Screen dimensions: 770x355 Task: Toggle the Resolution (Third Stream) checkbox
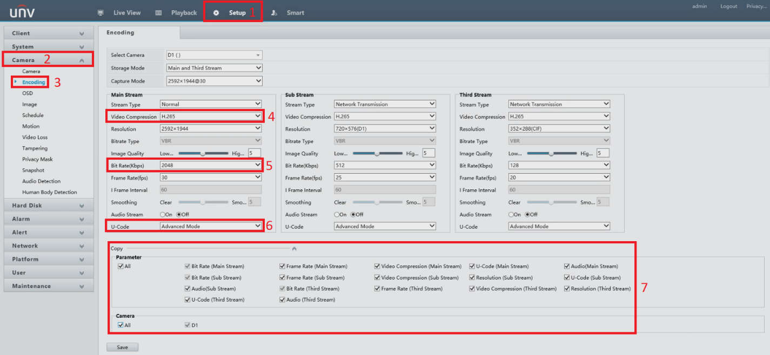pyautogui.click(x=567, y=289)
